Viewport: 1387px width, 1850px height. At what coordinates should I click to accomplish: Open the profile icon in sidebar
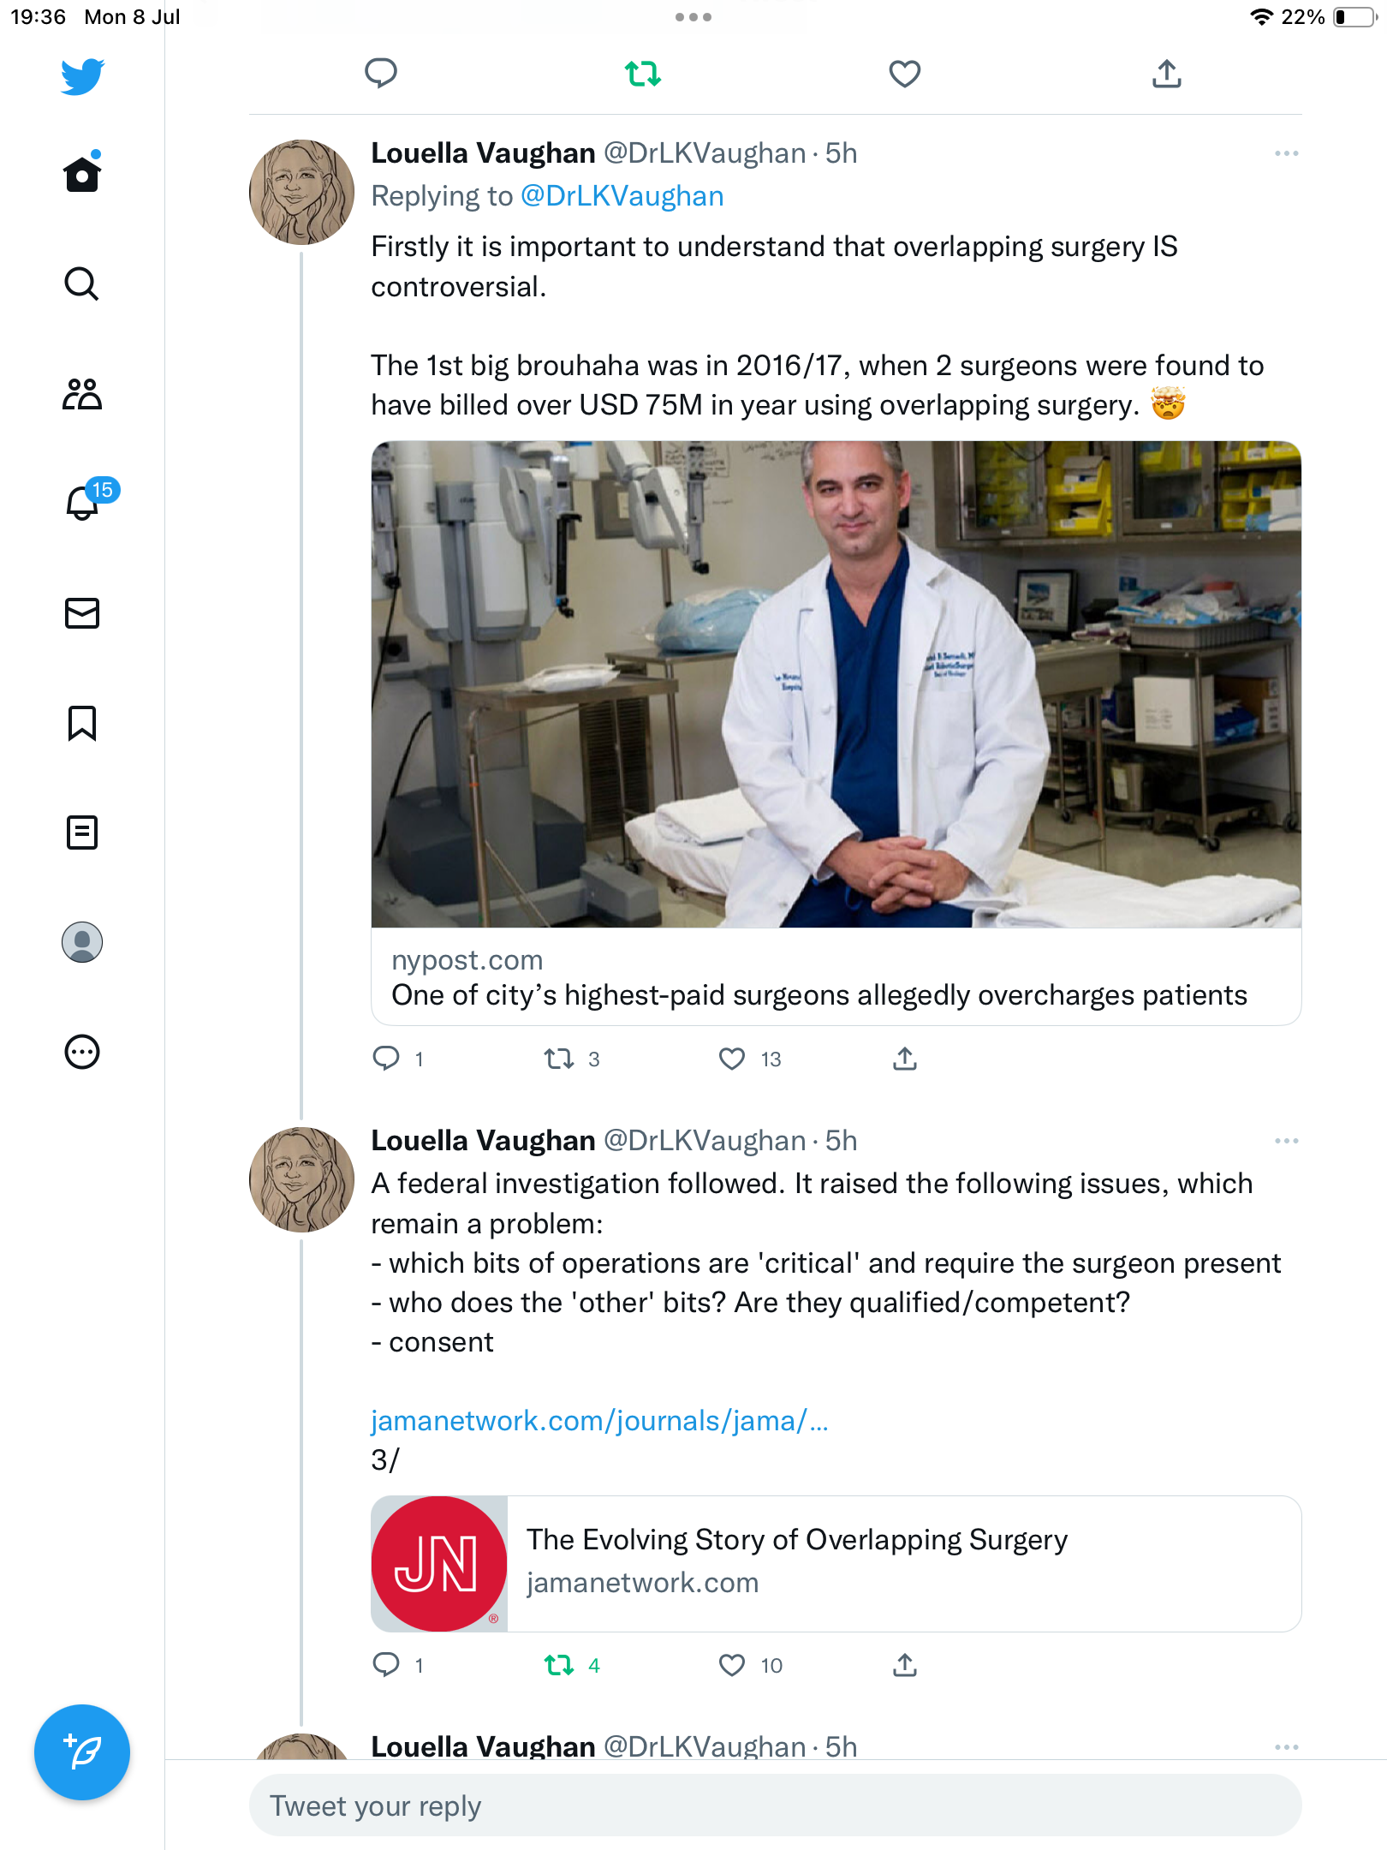coord(82,942)
